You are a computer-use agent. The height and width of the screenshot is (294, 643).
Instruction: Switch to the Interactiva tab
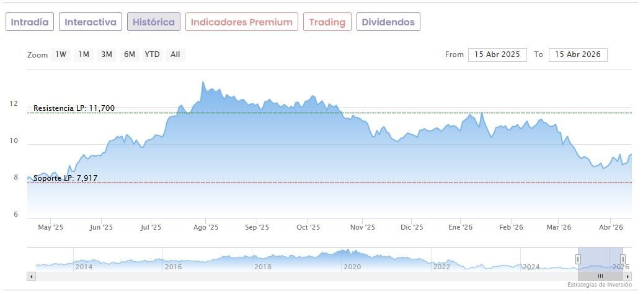point(91,22)
